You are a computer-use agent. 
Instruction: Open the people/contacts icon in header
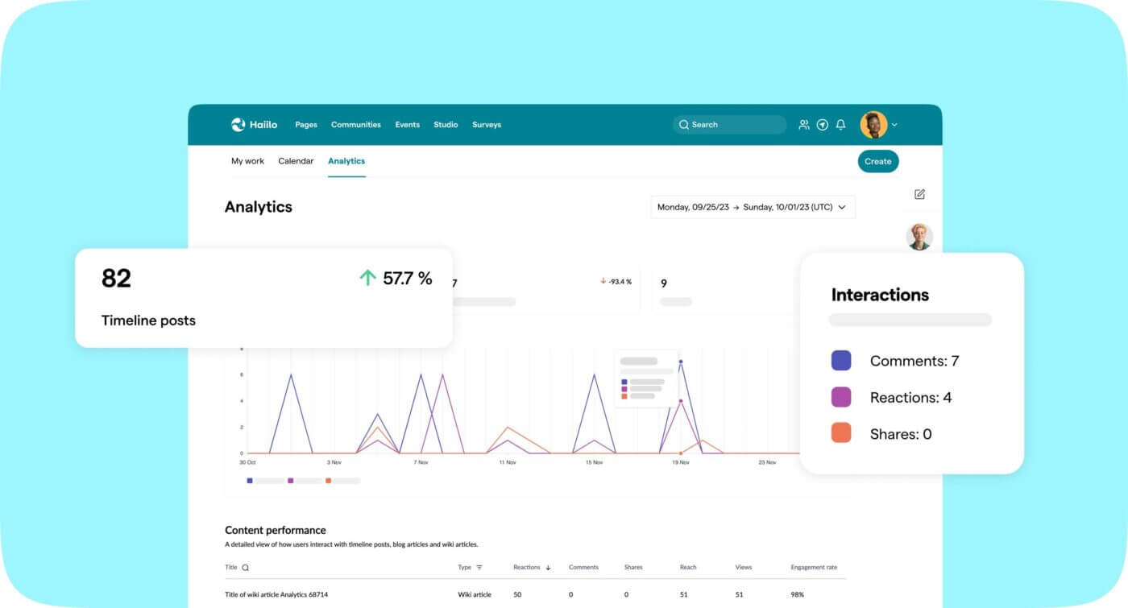coord(803,125)
